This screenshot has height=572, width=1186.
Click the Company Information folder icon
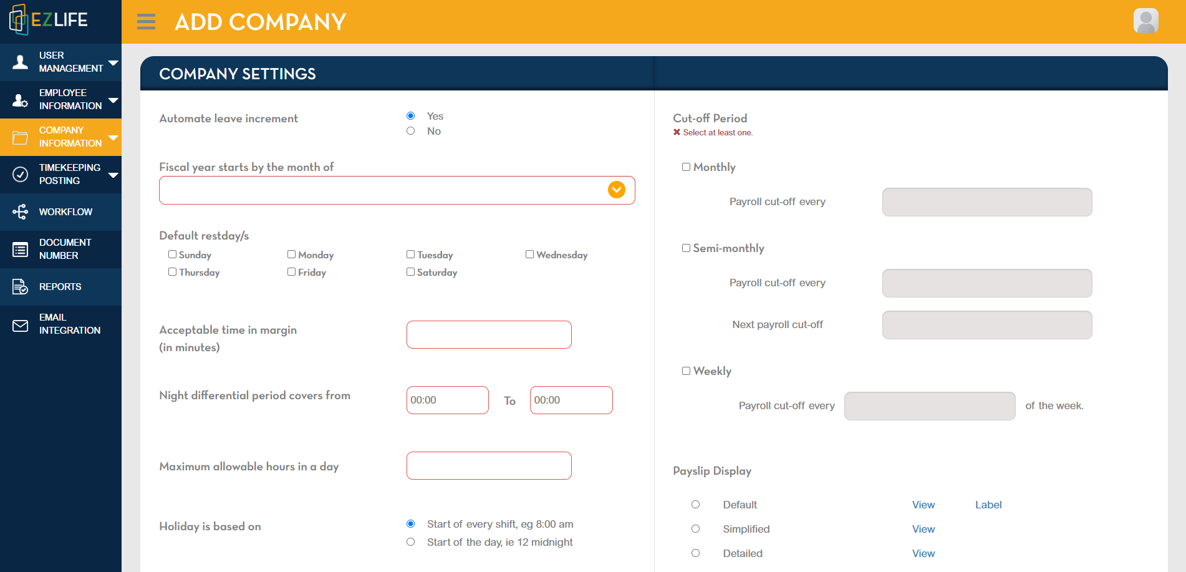(x=21, y=137)
